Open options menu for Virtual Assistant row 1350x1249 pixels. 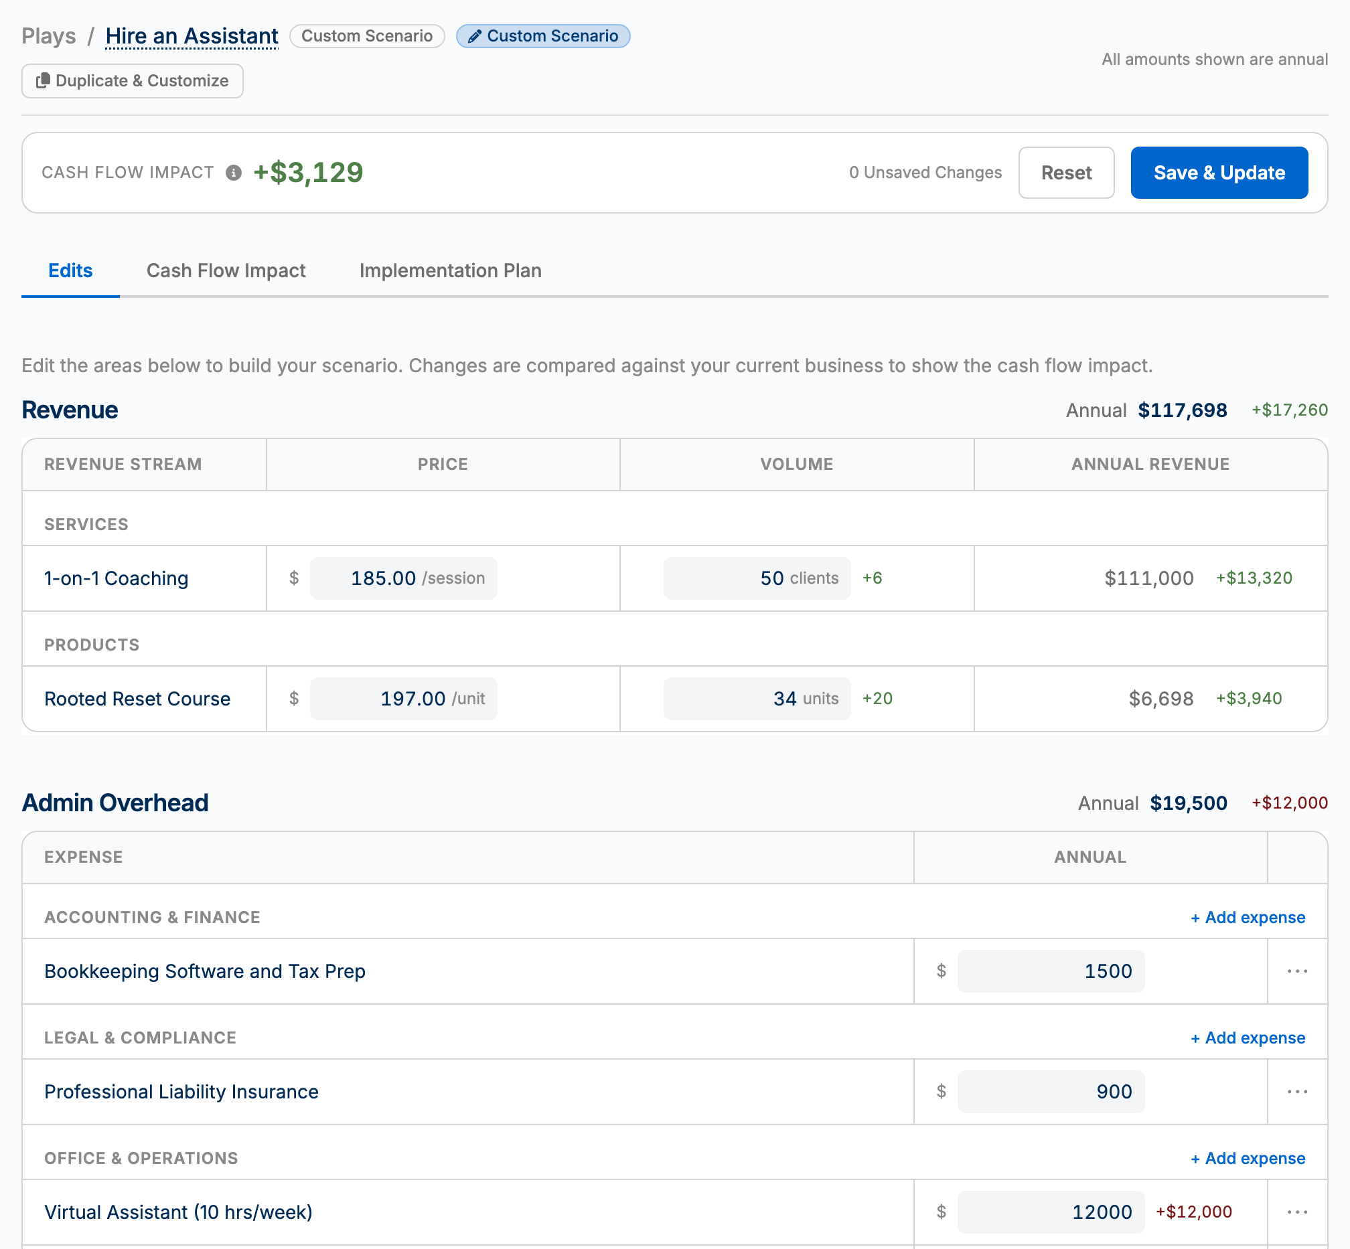pos(1296,1212)
